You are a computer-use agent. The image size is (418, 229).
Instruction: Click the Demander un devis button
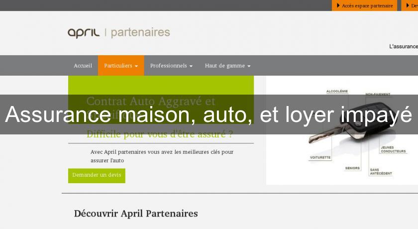(x=97, y=176)
